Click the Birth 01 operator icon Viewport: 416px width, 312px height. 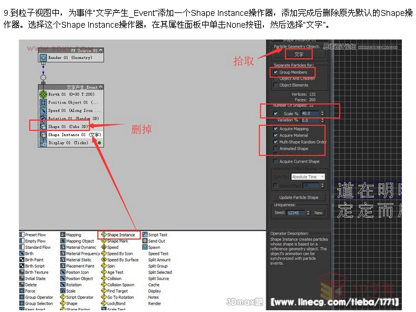pos(43,94)
